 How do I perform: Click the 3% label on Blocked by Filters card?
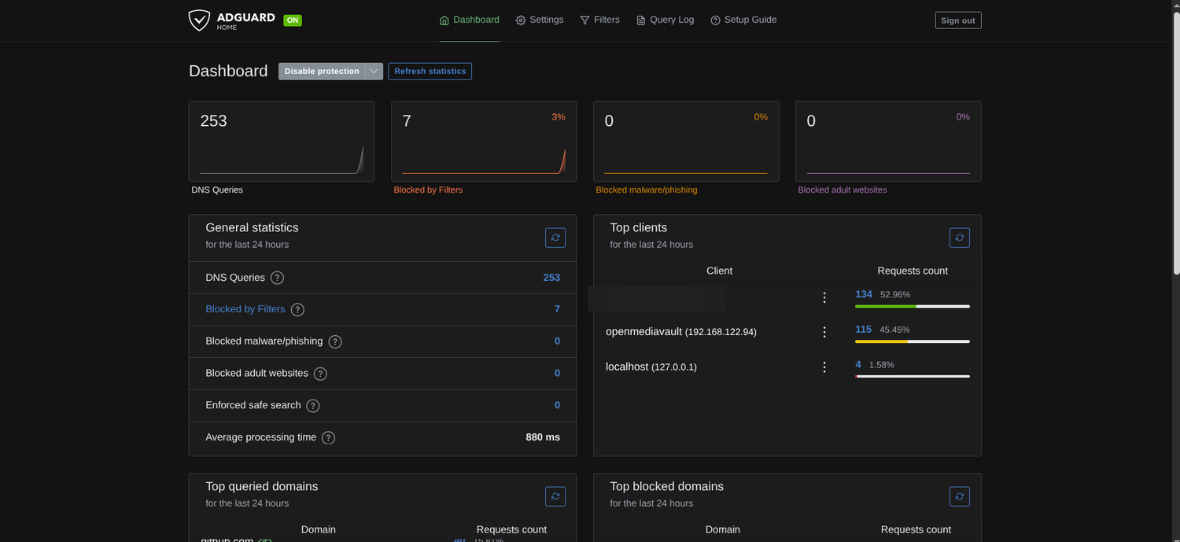click(559, 117)
